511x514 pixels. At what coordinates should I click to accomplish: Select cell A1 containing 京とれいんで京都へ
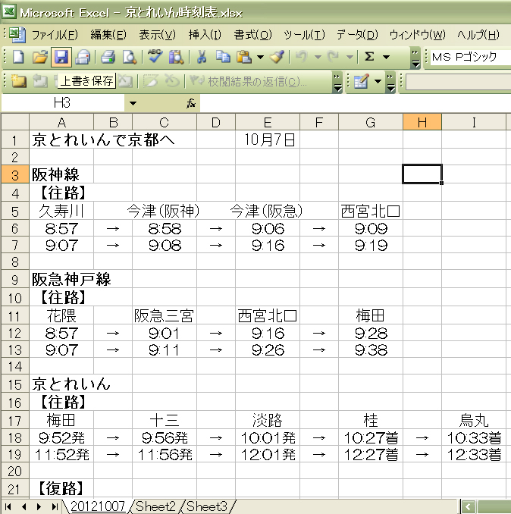point(61,139)
